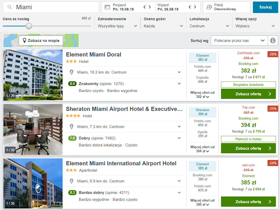Open the check-in calendar icon
The image size is (280, 210).
coord(107,7)
